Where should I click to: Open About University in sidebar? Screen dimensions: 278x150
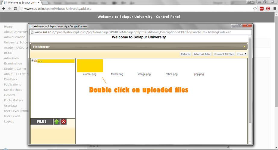[16, 32]
